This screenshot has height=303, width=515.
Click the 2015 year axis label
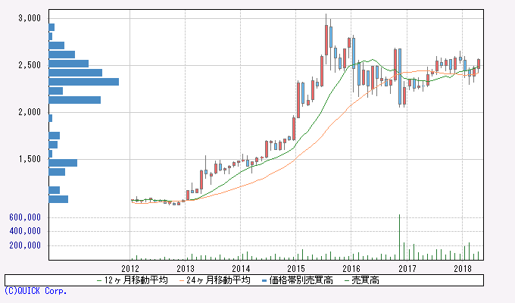point(296,268)
